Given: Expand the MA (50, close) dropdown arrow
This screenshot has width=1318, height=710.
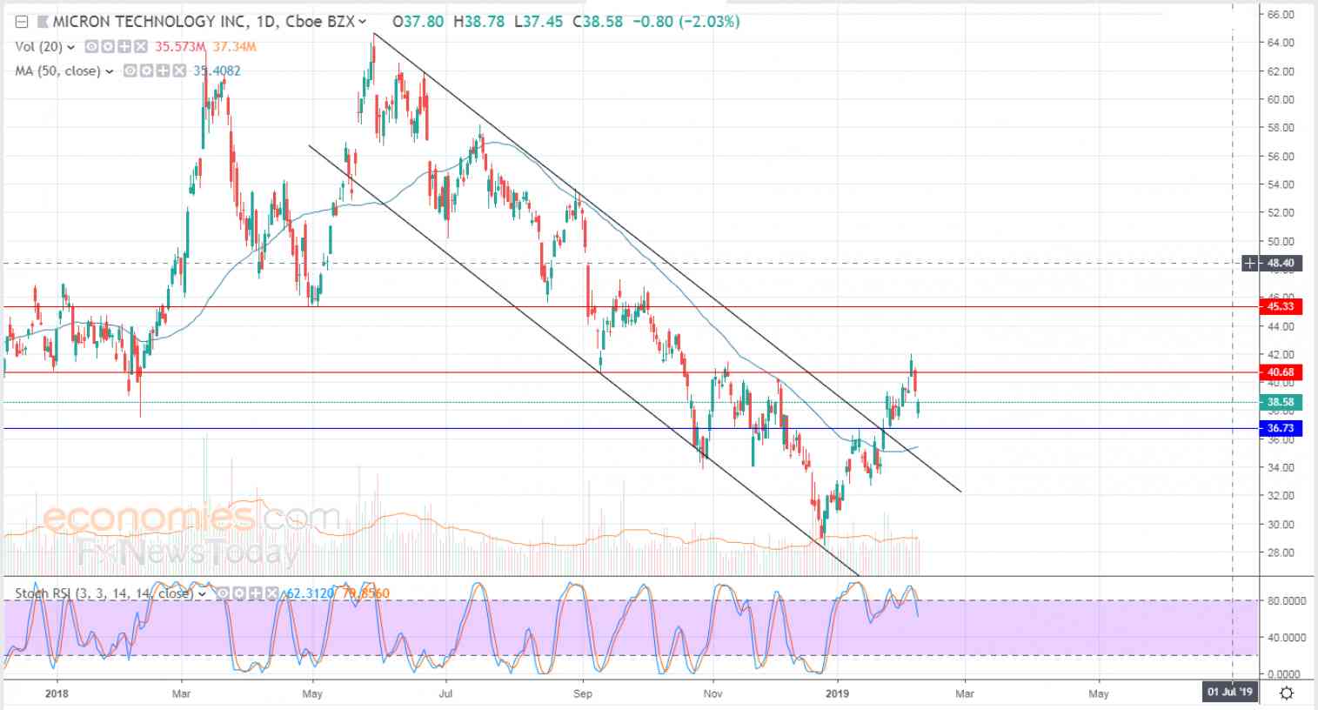Looking at the screenshot, I should (x=109, y=71).
